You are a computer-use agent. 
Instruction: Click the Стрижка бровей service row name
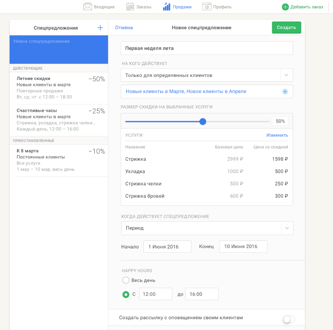(145, 196)
